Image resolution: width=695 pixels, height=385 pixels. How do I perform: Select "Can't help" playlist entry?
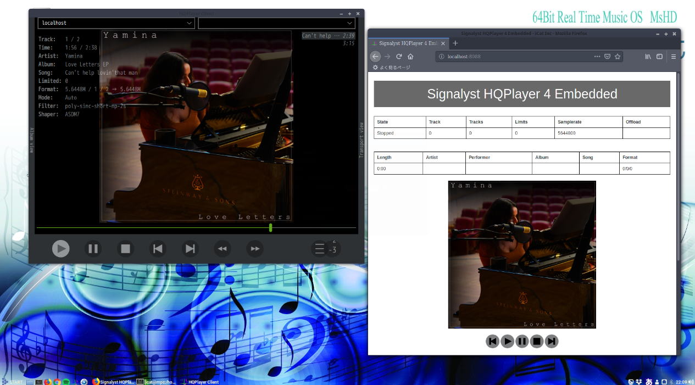(x=329, y=36)
